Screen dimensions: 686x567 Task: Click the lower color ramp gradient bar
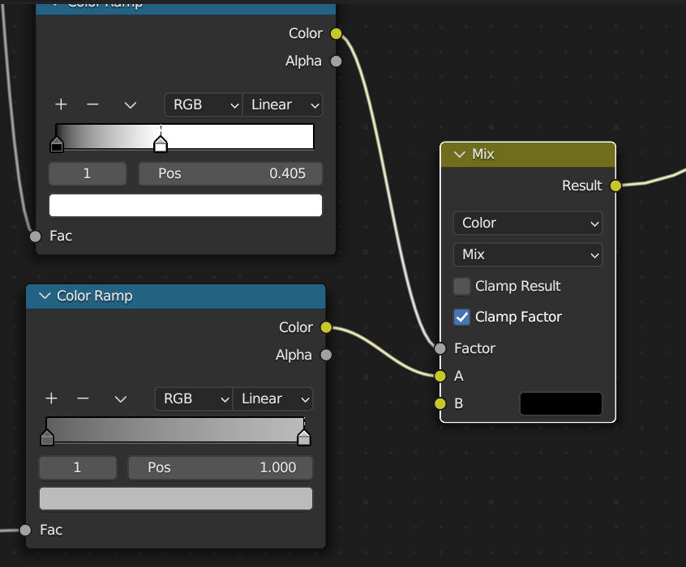(175, 430)
